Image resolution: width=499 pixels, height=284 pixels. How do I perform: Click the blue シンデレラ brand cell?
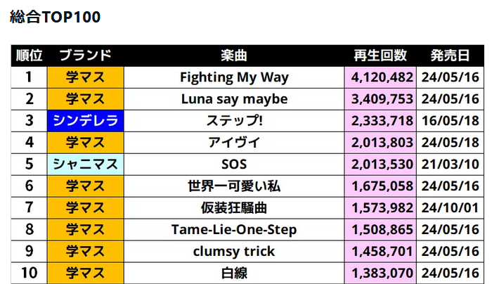85,121
